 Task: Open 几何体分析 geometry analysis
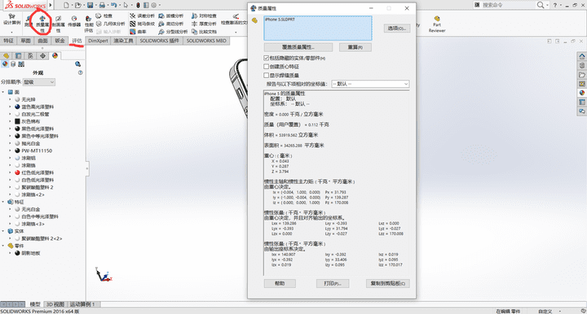coord(110,24)
